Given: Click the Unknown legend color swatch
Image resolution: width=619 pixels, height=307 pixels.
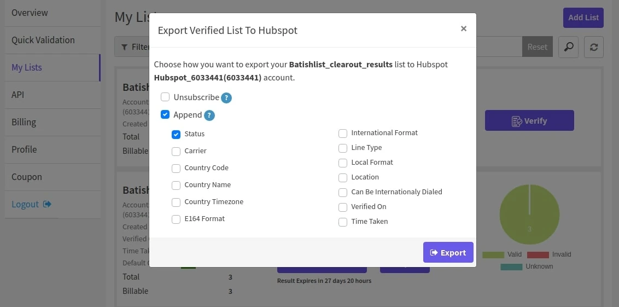Looking at the screenshot, I should (511, 267).
